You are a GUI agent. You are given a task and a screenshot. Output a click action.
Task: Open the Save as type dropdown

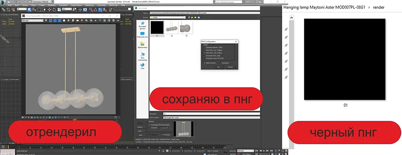pos(211,118)
